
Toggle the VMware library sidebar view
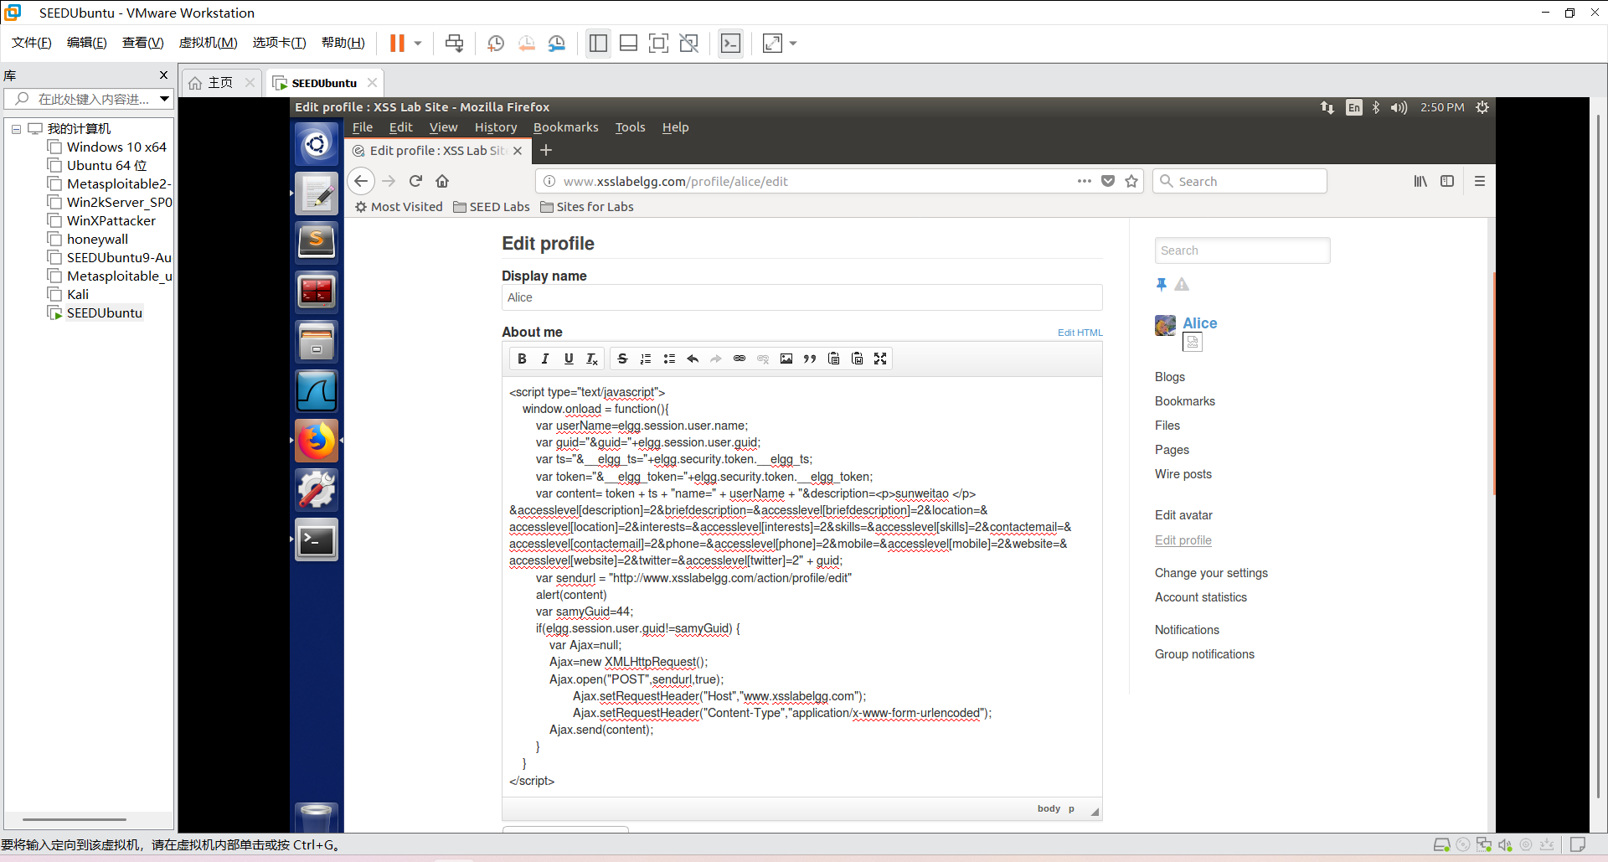point(598,44)
